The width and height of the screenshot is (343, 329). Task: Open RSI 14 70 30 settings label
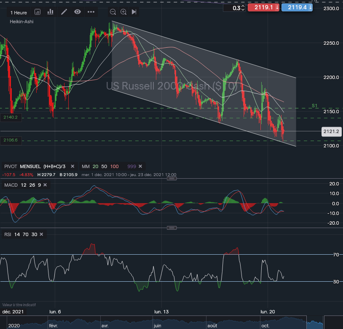coord(21,234)
